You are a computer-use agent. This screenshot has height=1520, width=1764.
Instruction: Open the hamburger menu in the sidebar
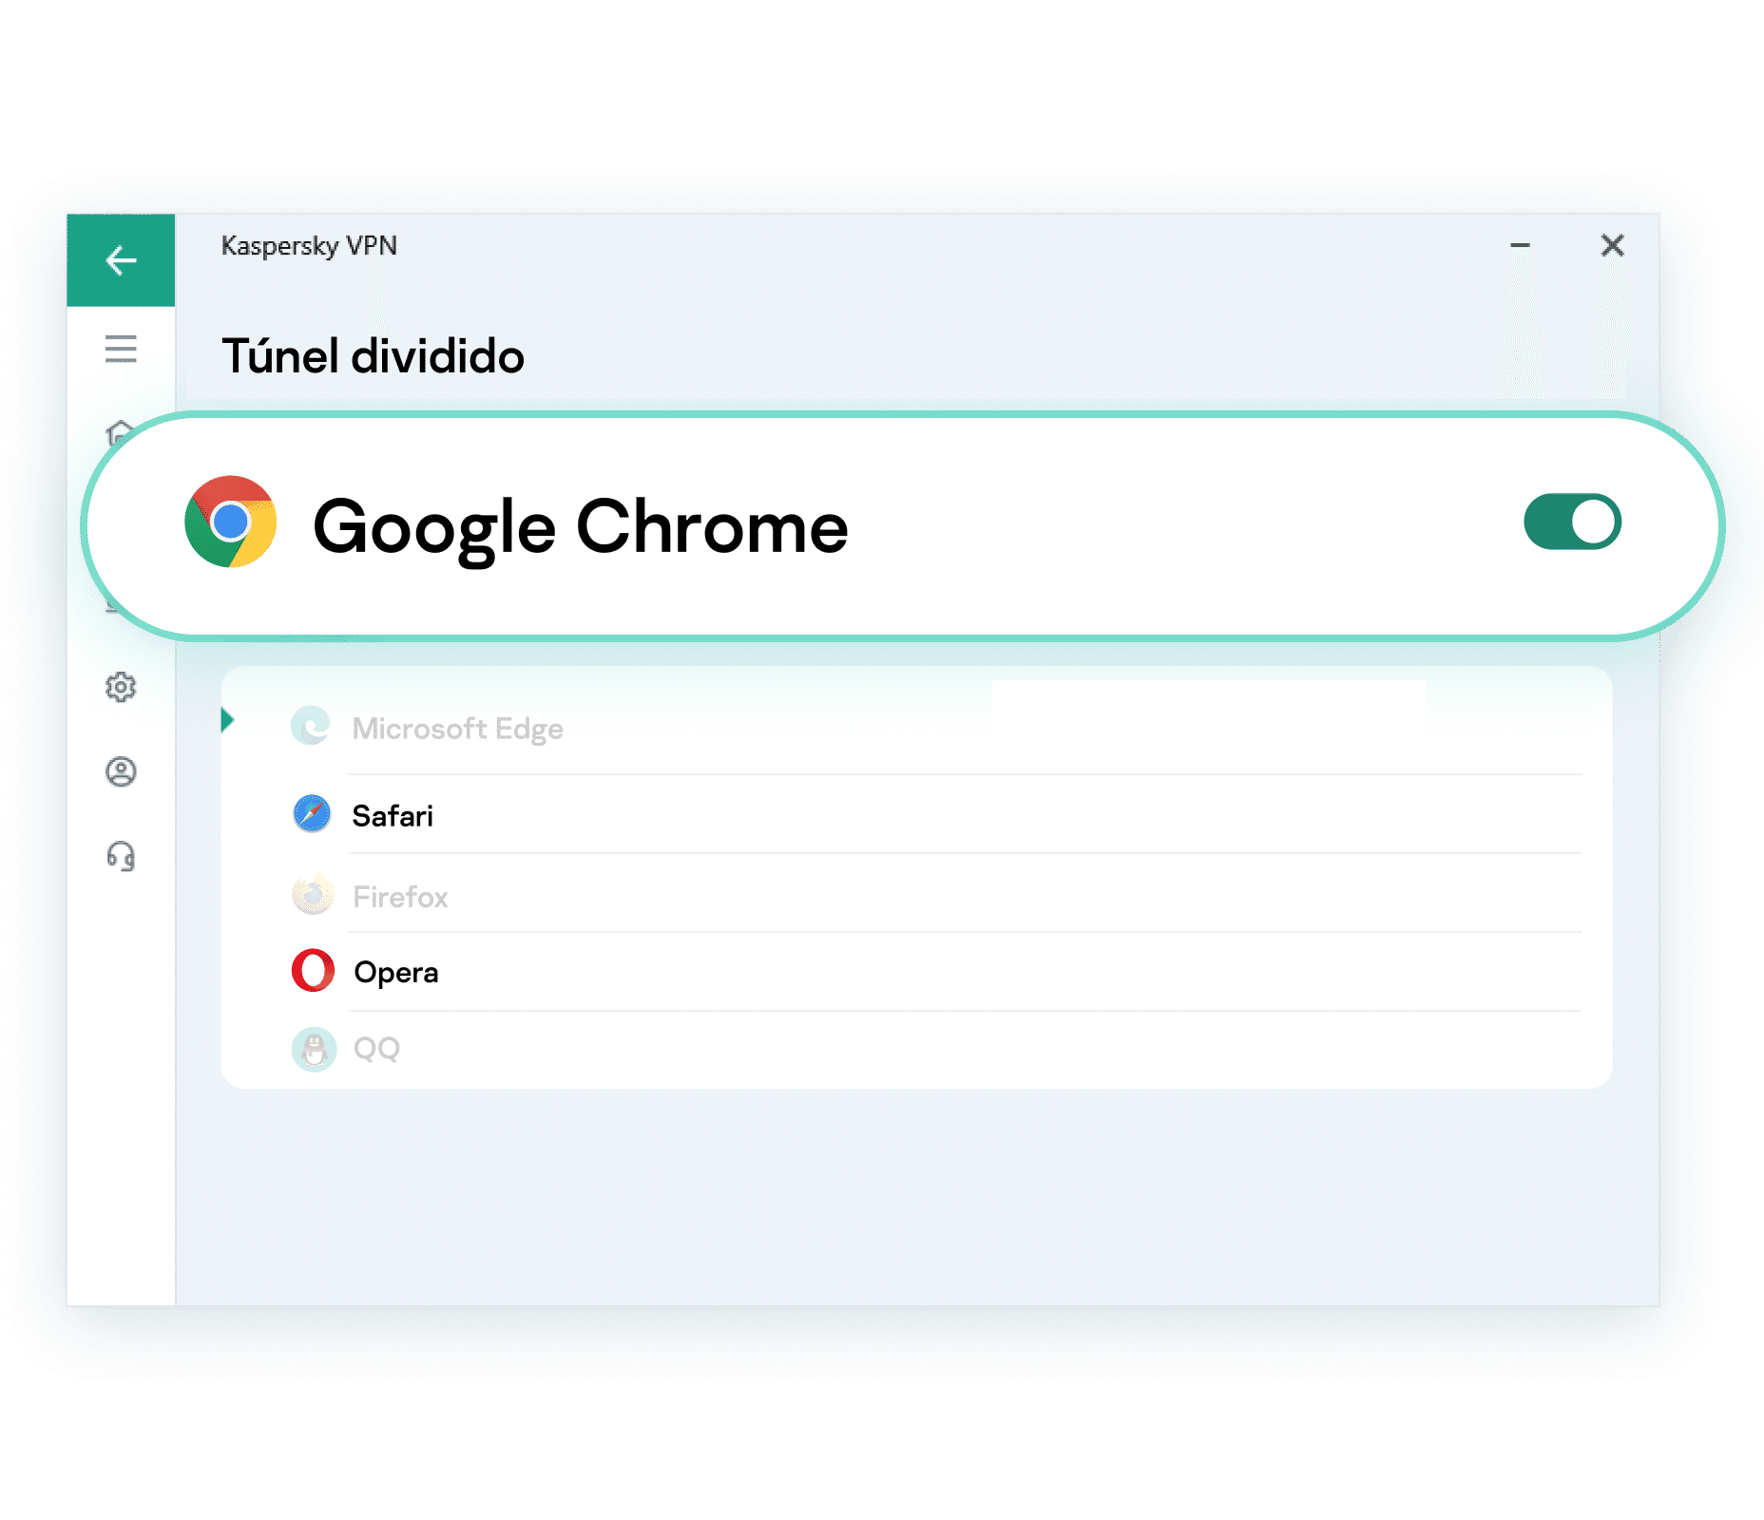pos(121,349)
